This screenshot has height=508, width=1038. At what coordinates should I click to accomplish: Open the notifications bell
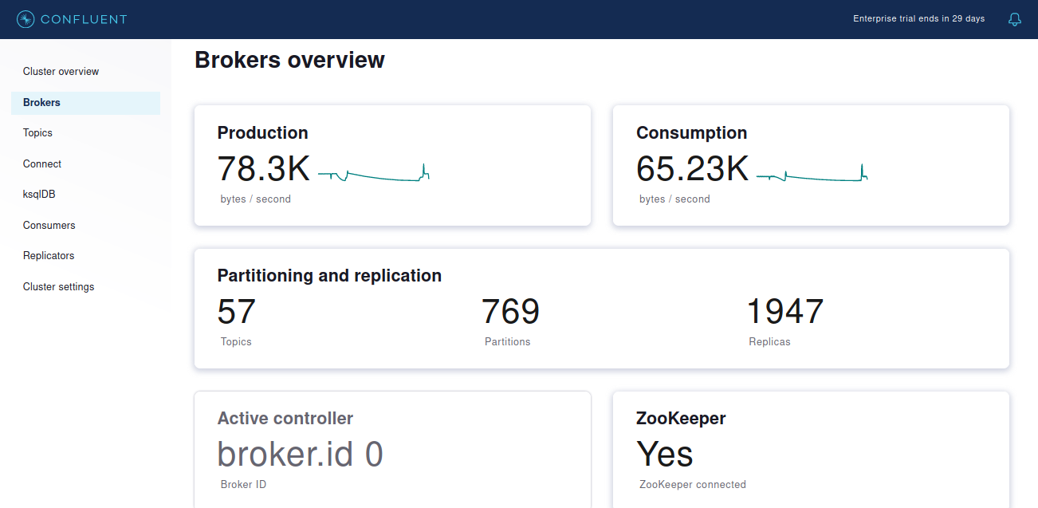(x=1014, y=19)
